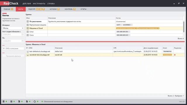Click the Лицензия column header

point(179,48)
